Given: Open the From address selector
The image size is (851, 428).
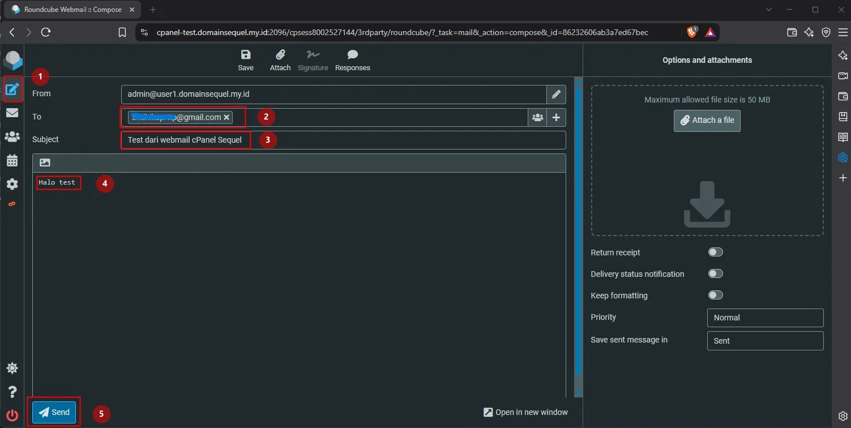Looking at the screenshot, I should pos(334,94).
